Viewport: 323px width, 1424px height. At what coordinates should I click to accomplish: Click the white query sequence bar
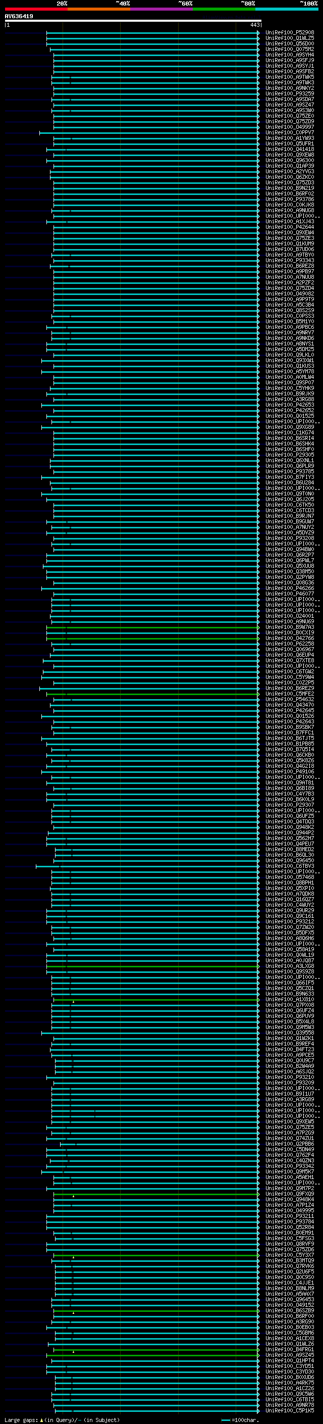133,21
